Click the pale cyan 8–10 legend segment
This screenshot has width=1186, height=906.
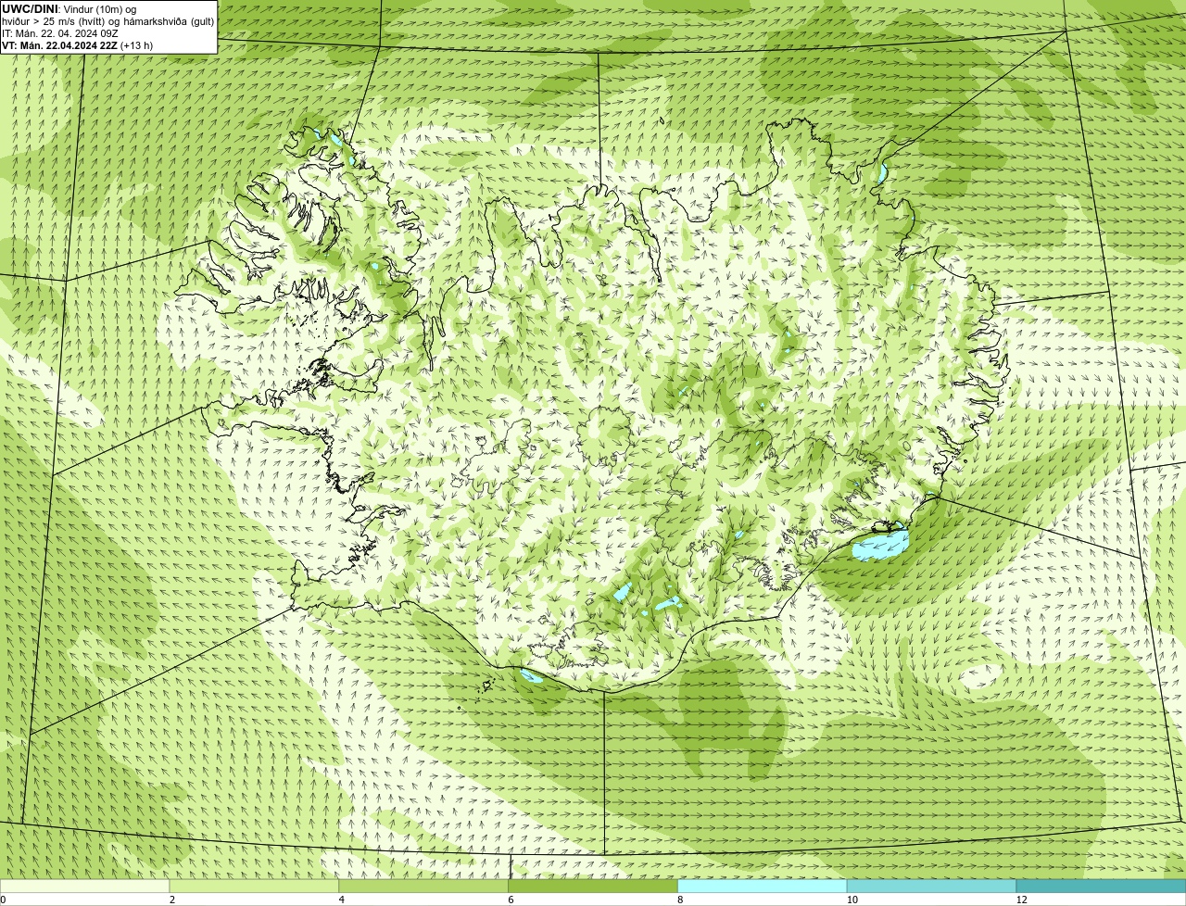[x=763, y=886]
